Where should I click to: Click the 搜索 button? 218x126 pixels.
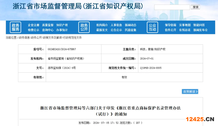point(196,7)
